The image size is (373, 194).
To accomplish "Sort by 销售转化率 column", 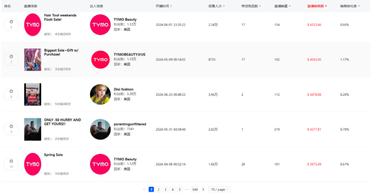I will [350, 6].
